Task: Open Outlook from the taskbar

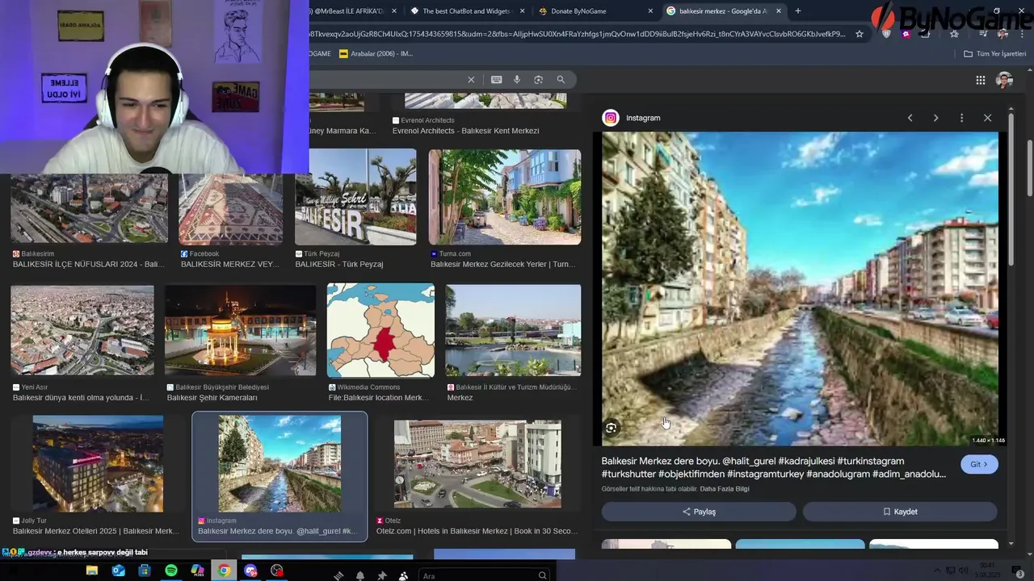Action: tap(119, 571)
